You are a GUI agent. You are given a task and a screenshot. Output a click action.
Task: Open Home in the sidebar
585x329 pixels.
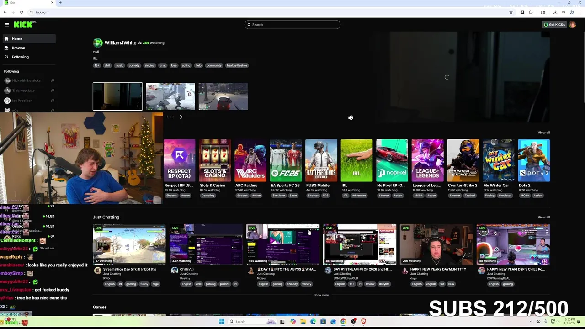click(29, 39)
